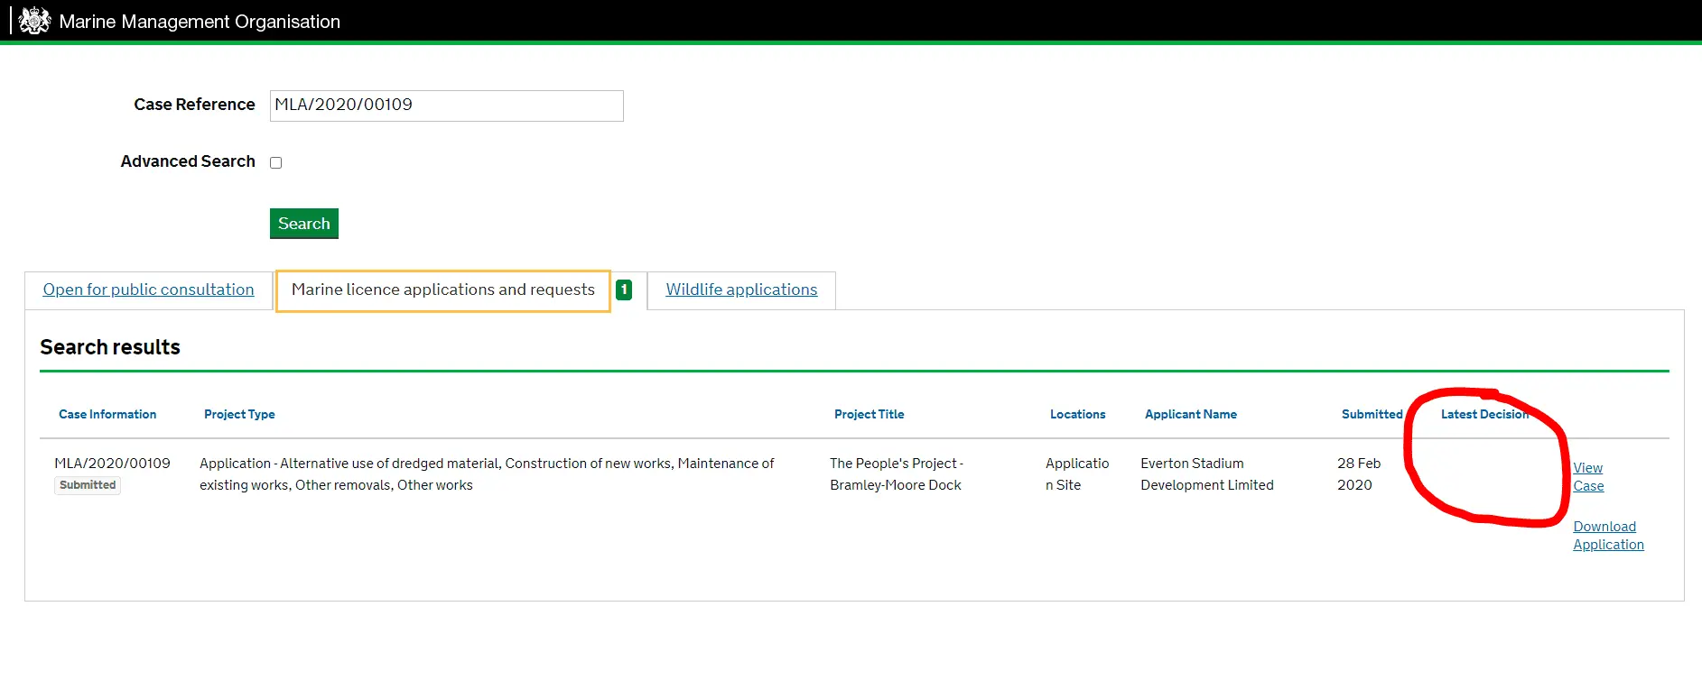Focus the Case Reference input field
Viewport: 1702px width, 689px height.
(446, 106)
